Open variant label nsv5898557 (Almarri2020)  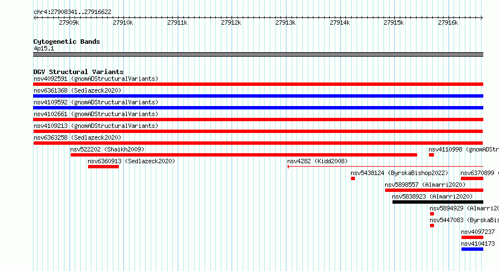pos(425,185)
